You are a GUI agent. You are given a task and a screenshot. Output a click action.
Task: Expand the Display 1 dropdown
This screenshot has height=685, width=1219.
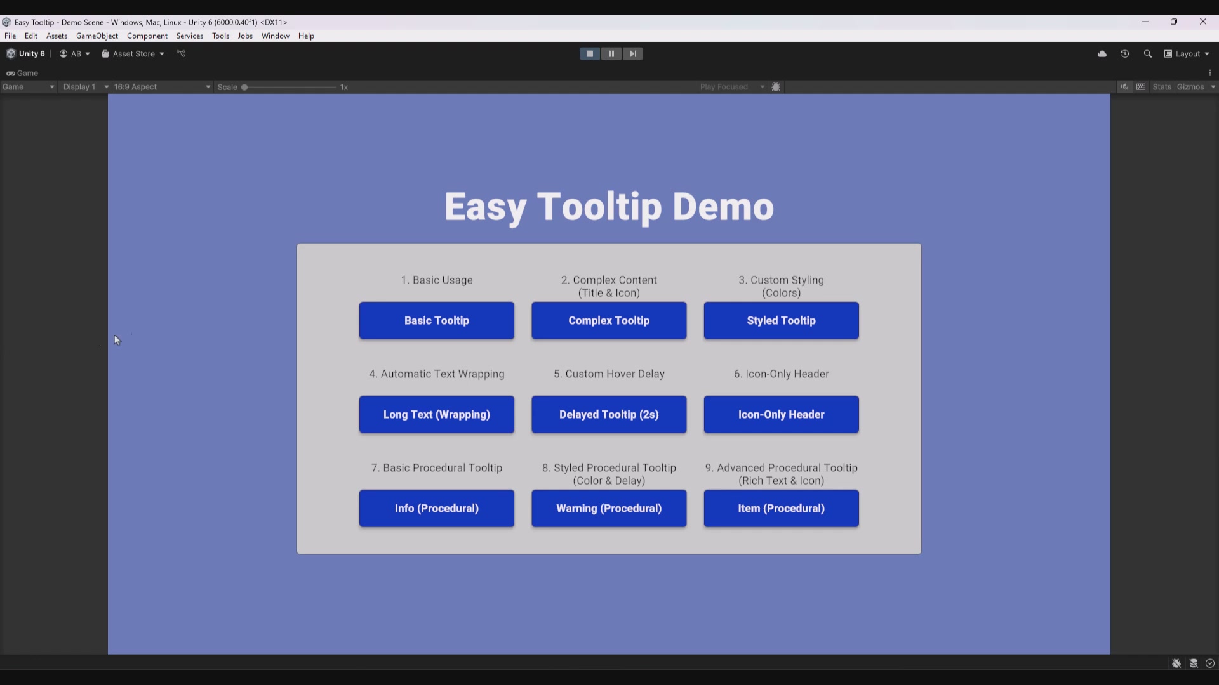[85, 87]
